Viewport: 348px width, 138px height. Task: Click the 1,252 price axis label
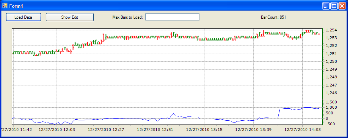pyautogui.click(x=331, y=46)
